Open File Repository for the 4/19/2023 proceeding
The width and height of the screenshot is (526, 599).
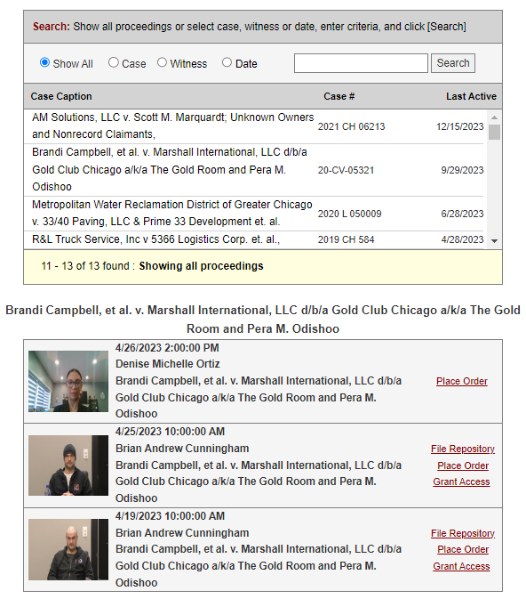click(463, 533)
